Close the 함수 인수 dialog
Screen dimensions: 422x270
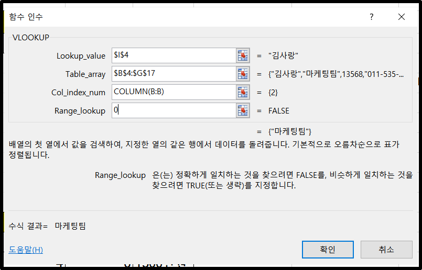tap(401, 17)
